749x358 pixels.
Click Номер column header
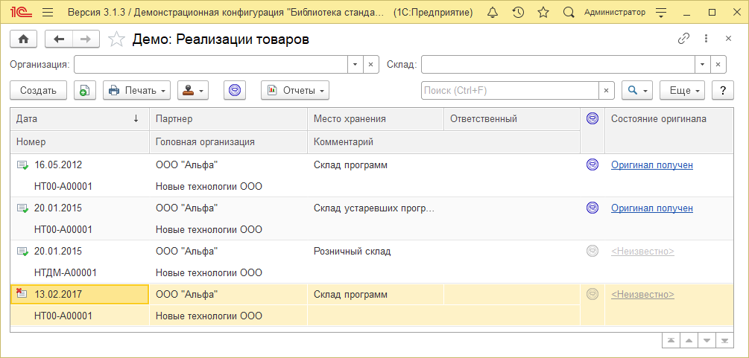click(x=80, y=141)
